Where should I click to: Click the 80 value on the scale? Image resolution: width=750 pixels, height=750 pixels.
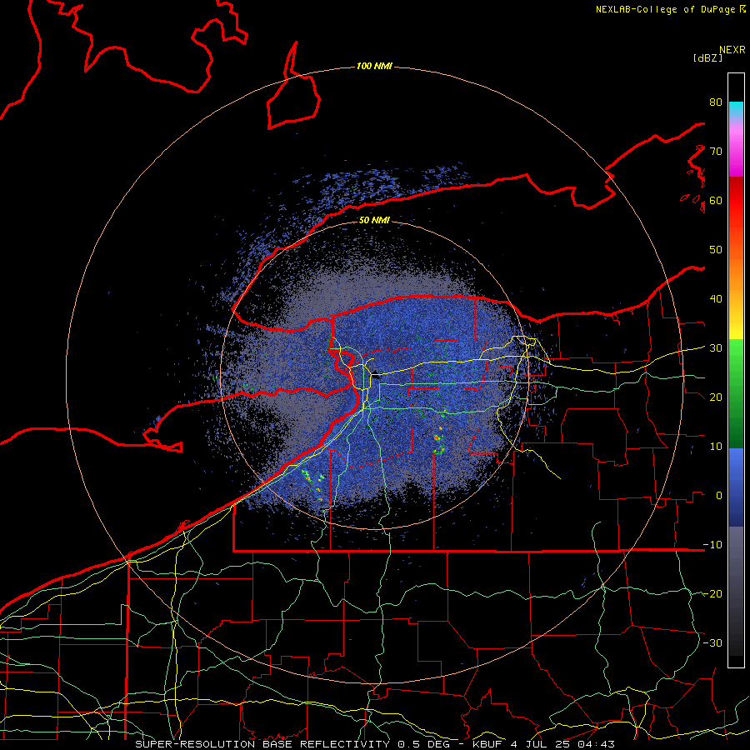[716, 102]
